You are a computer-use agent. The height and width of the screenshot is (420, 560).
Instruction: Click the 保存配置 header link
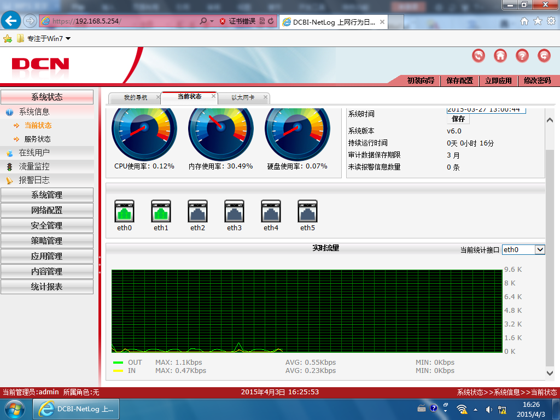coord(459,81)
